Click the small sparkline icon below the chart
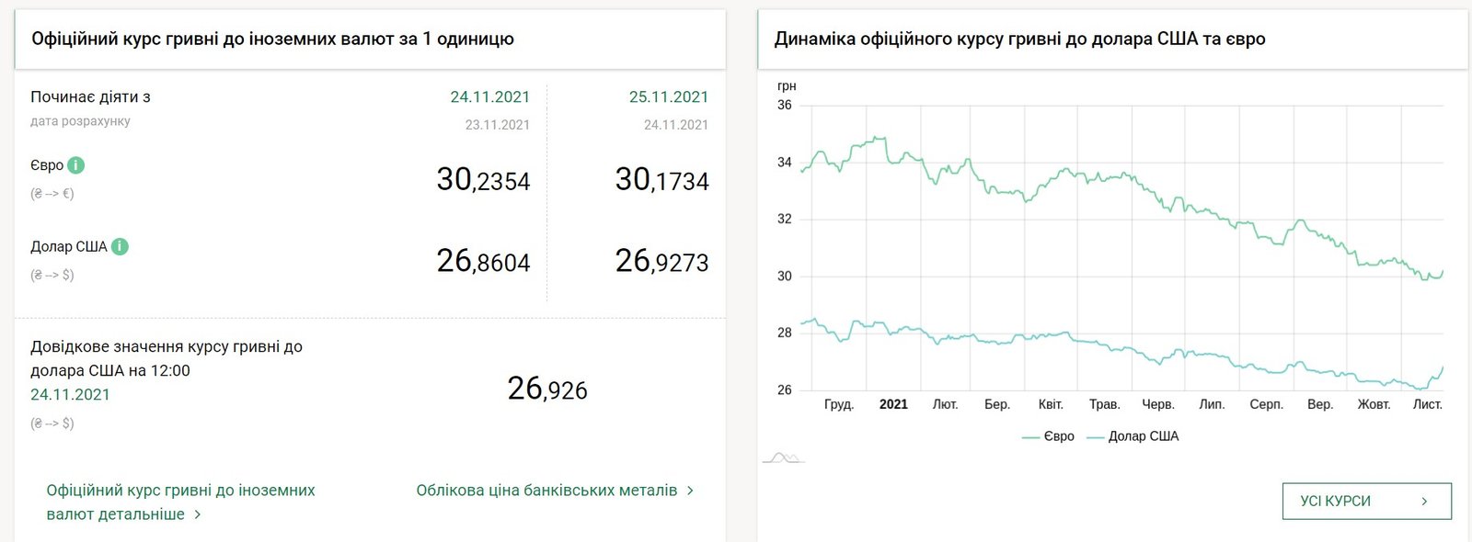Screen dimensions: 1472x542 [x=782, y=456]
